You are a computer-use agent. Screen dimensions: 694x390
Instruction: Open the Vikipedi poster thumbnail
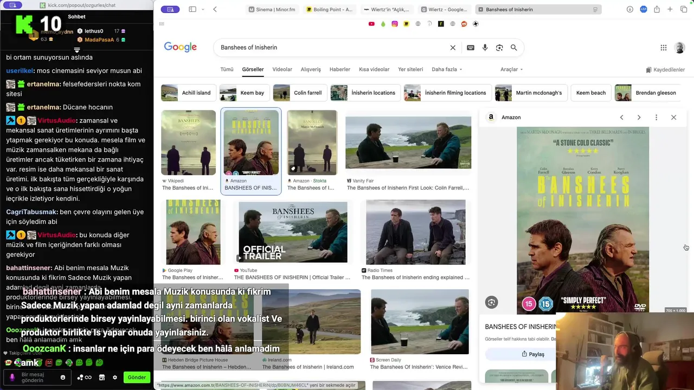point(188,142)
